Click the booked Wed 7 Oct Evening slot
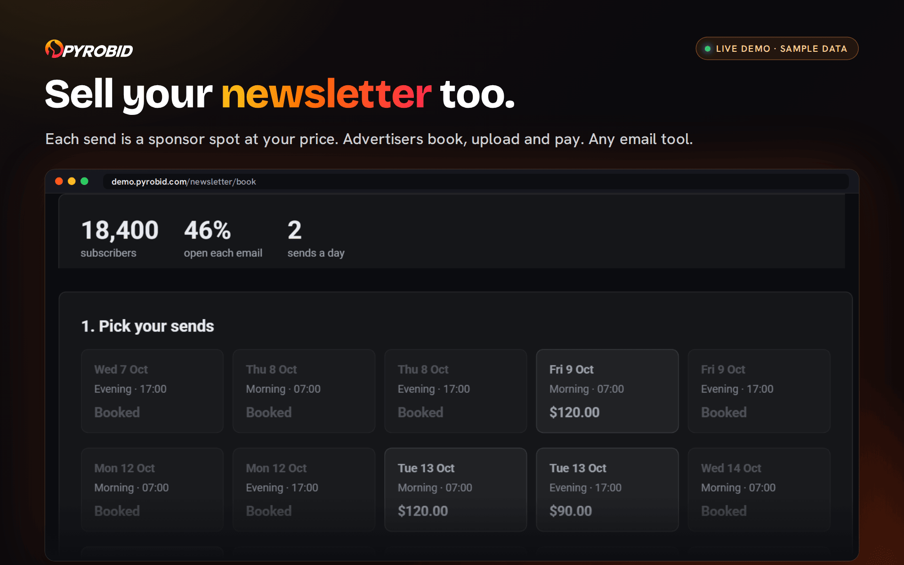The image size is (904, 565). [152, 391]
